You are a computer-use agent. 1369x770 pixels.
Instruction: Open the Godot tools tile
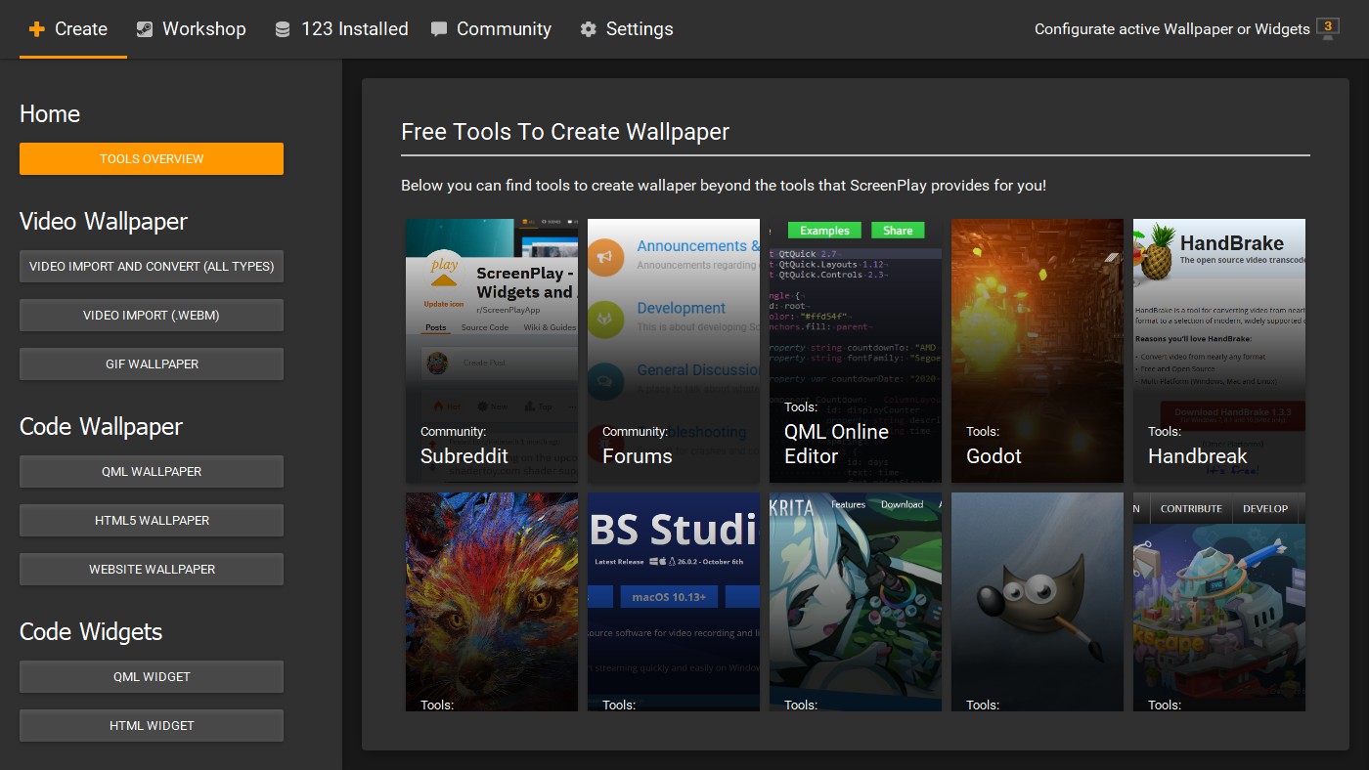(1038, 351)
